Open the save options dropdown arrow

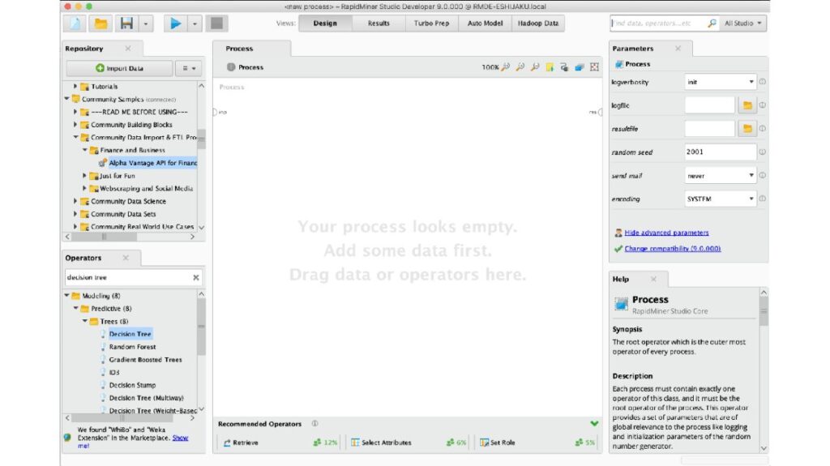pos(146,24)
